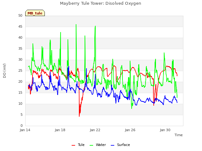The image size is (202, 151).
Task: Click the y-axis value 20
Action: (x=20, y=82)
